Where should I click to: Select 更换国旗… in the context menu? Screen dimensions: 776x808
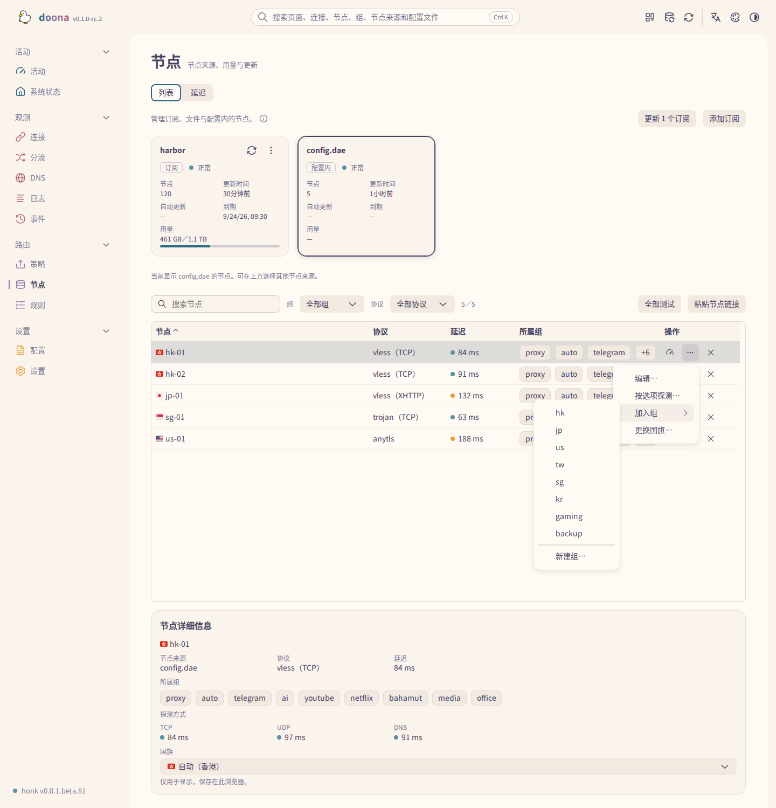click(656, 430)
